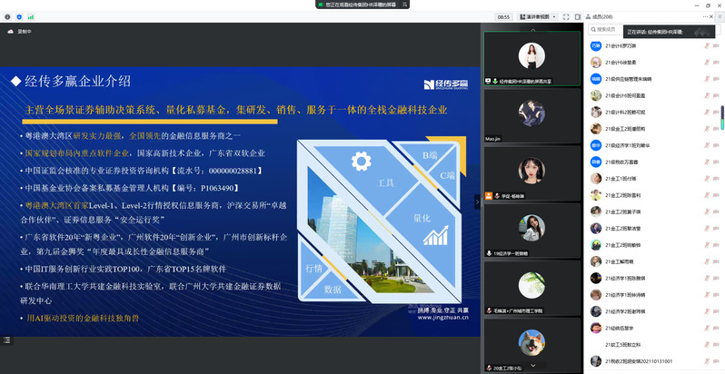Toggle the side panel layout icon
The width and height of the screenshot is (725, 374).
pos(578,17)
